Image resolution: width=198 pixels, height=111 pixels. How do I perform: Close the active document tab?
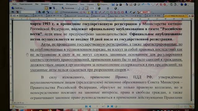coord(192,16)
